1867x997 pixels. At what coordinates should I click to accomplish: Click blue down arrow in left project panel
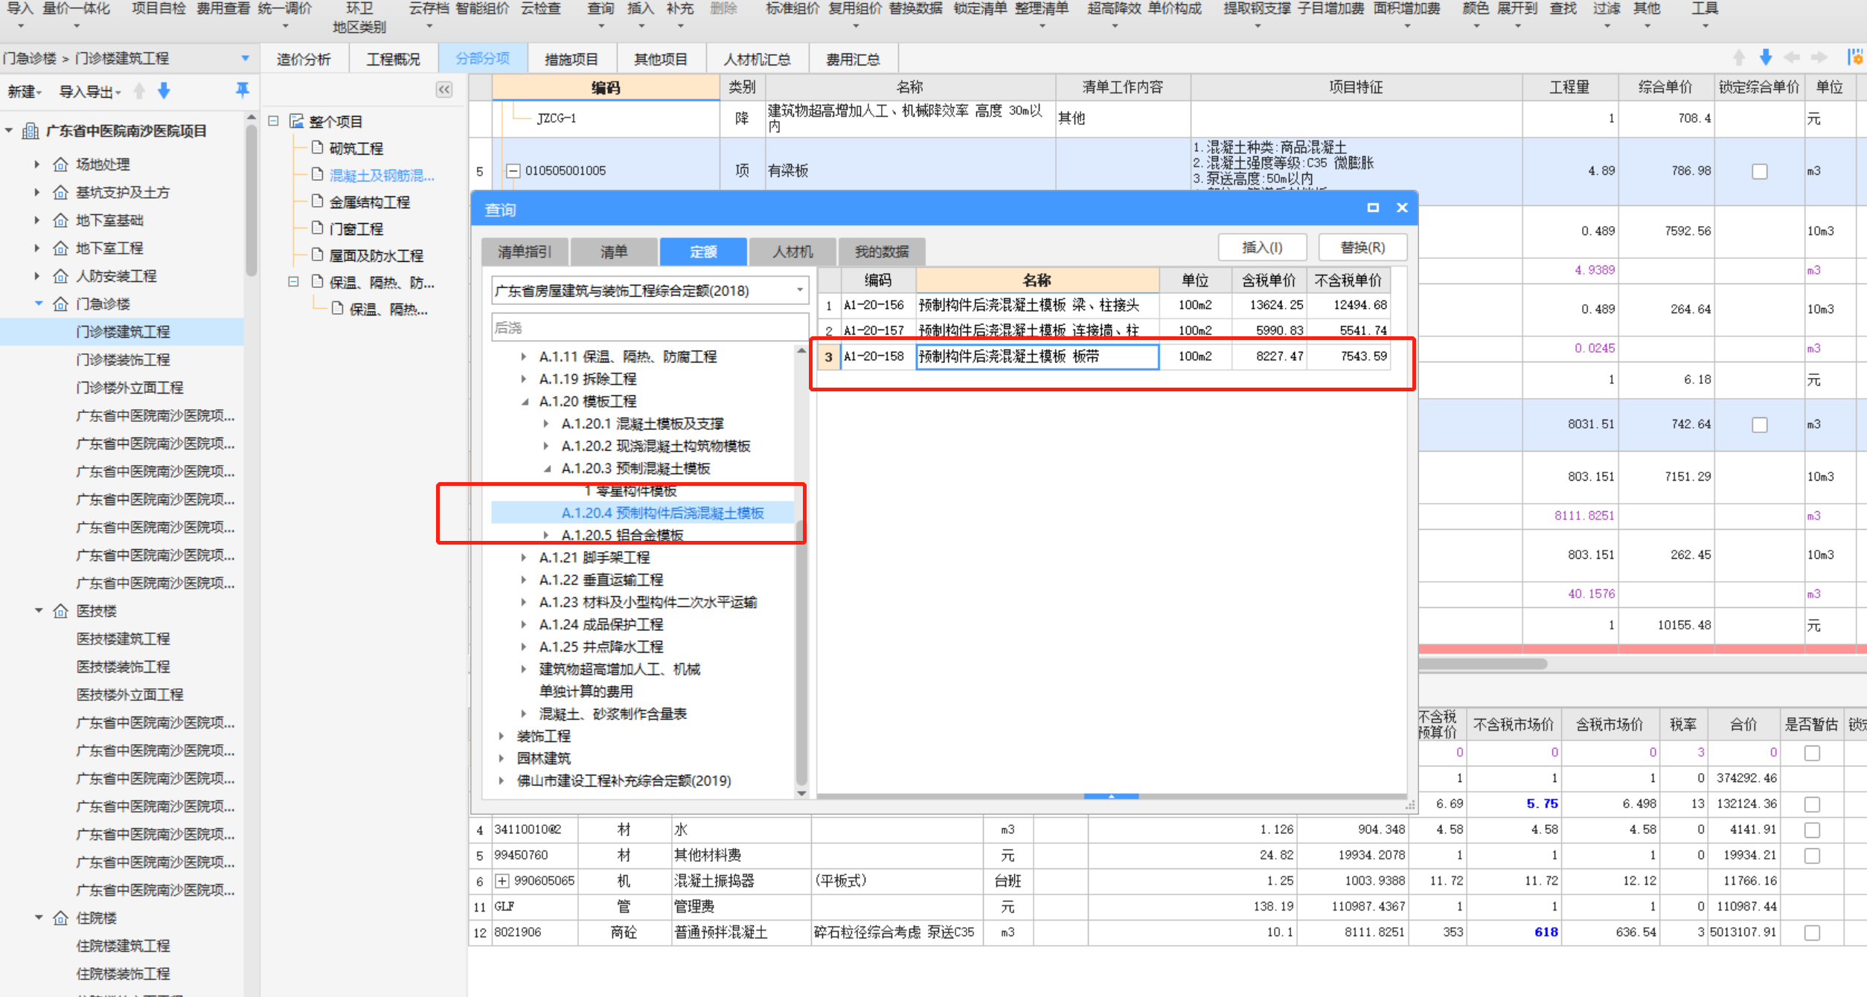pos(164,92)
